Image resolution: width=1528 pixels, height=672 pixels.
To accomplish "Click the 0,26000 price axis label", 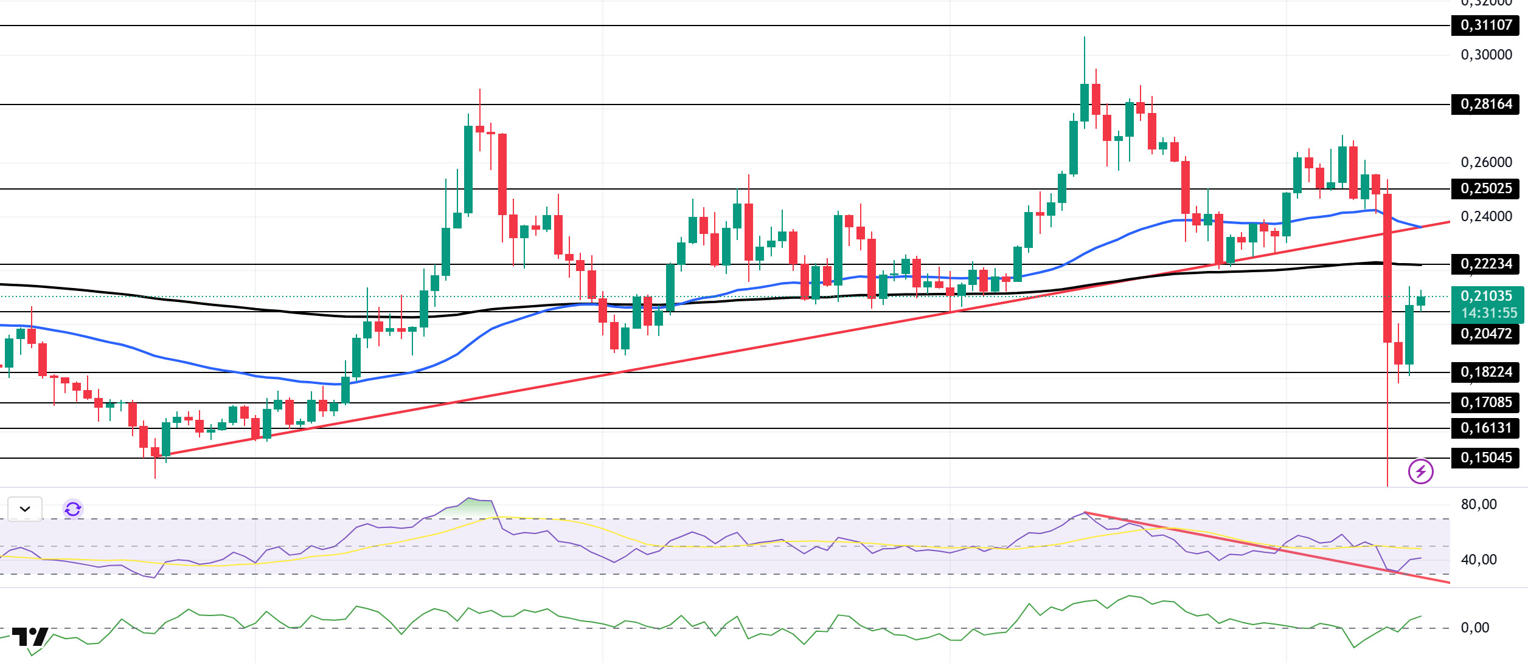I will pos(1485,163).
